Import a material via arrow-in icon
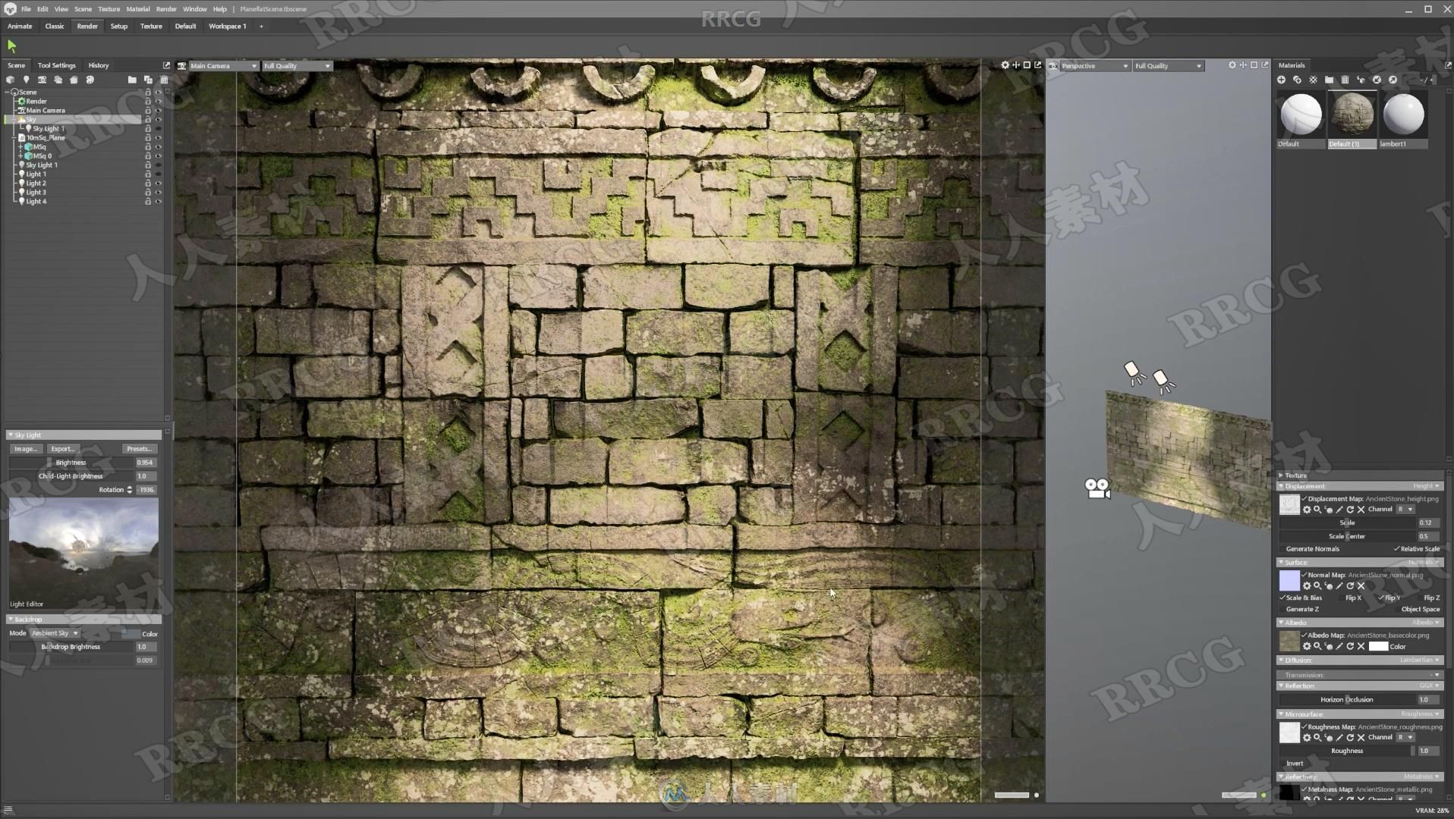The image size is (1454, 819). click(x=1377, y=80)
